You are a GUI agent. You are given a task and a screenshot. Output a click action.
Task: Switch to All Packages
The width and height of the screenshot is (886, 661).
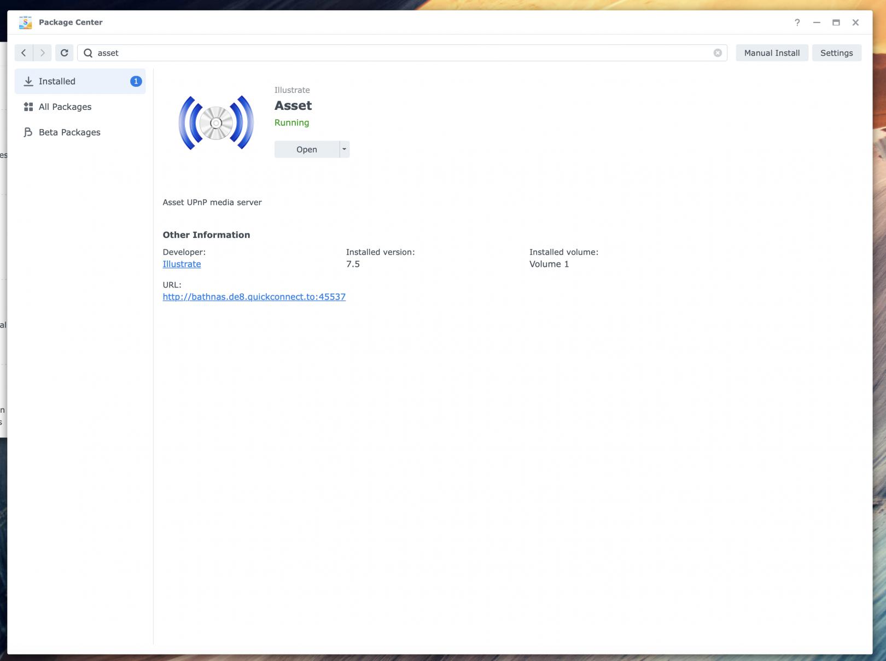[65, 107]
